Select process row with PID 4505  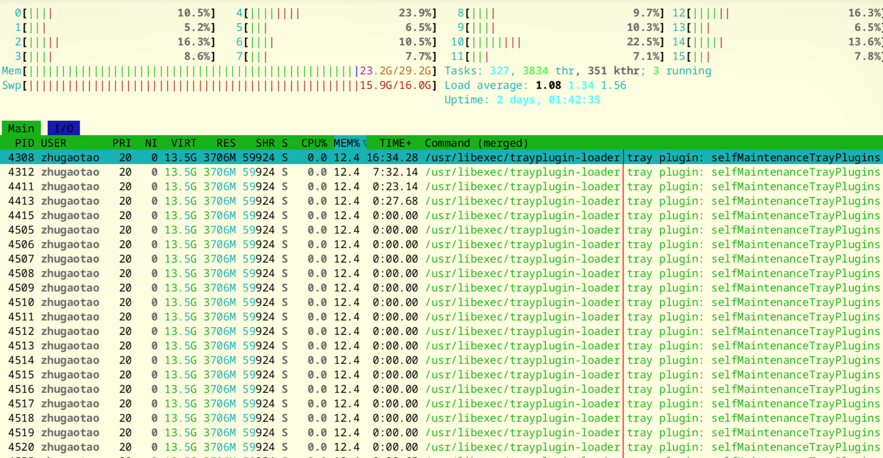[x=441, y=230]
